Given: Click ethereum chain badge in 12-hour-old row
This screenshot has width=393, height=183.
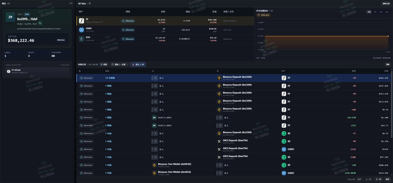Looking at the screenshot, I should point(86,78).
